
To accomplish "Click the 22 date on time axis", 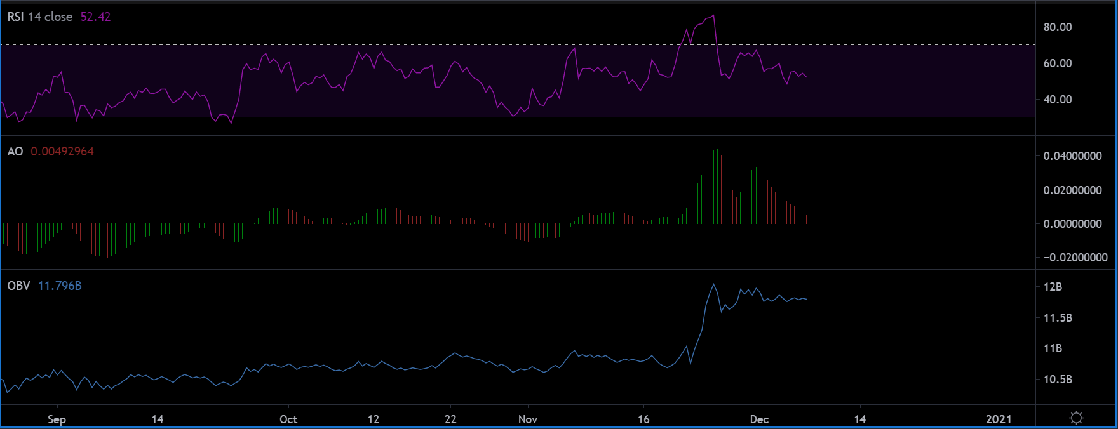I will point(450,419).
